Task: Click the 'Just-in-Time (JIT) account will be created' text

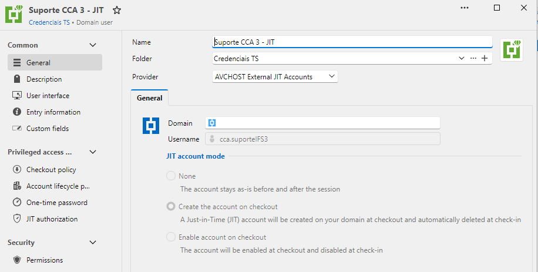Action: click(351, 220)
